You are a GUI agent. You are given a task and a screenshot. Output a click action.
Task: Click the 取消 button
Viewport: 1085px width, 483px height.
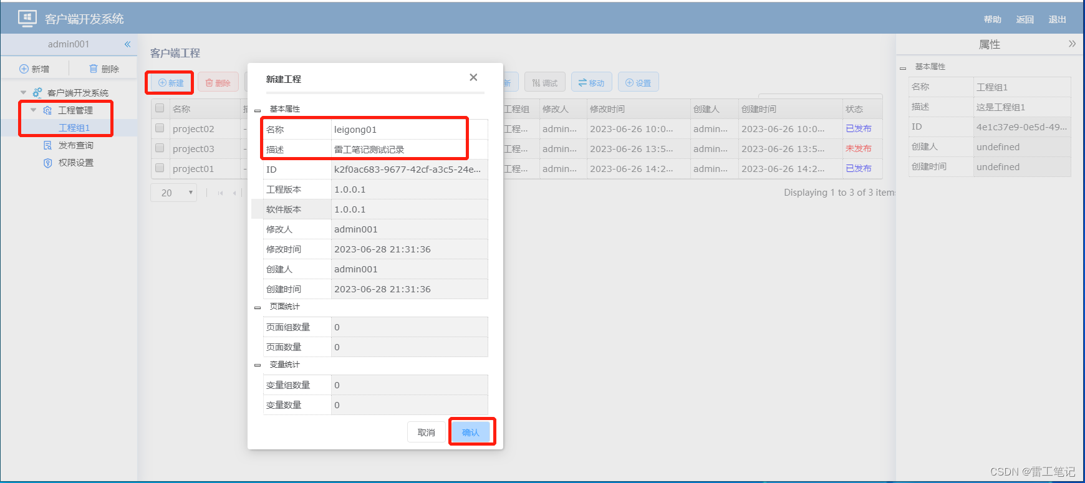pyautogui.click(x=426, y=432)
